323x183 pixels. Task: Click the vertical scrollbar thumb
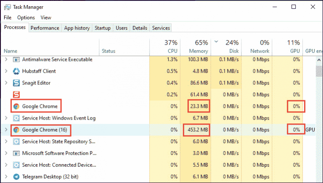point(319,71)
